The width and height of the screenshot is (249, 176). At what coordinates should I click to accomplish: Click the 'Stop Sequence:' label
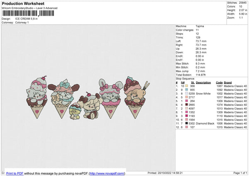pyautogui.click(x=185, y=78)
